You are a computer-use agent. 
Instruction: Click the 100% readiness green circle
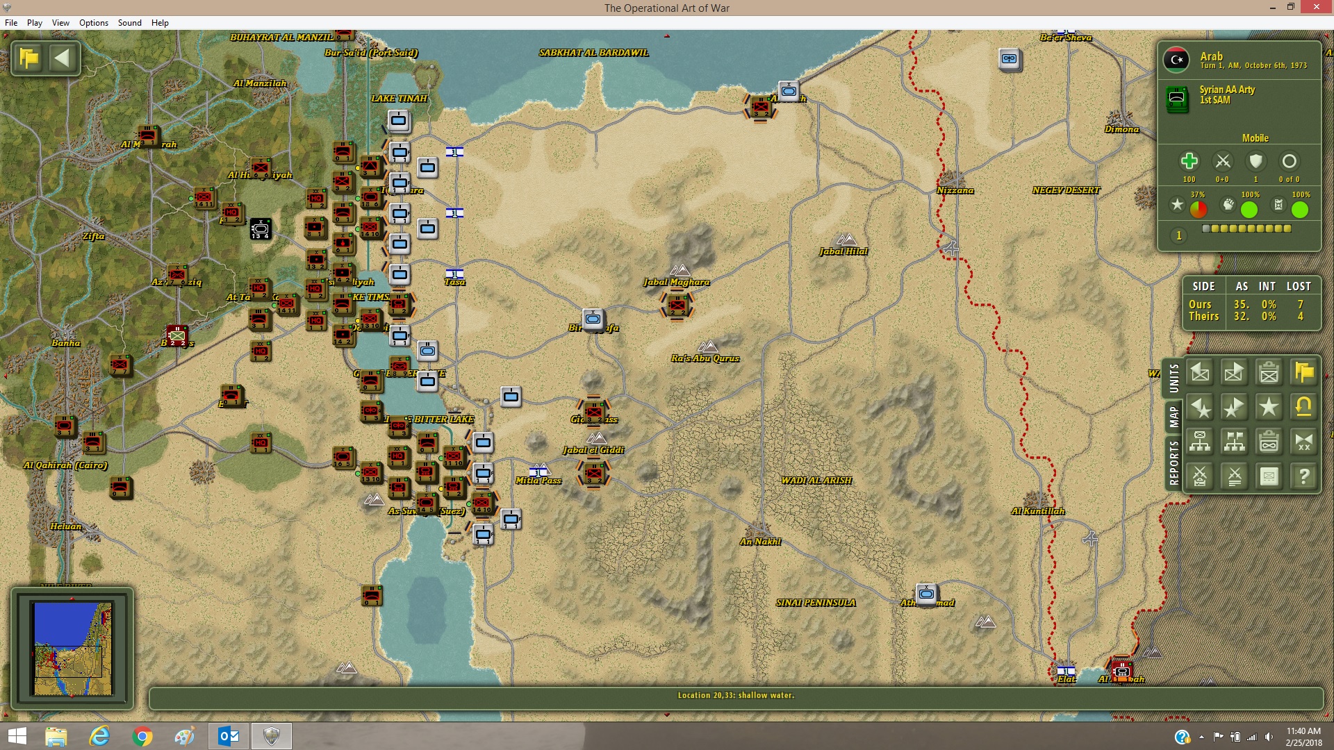1249,209
